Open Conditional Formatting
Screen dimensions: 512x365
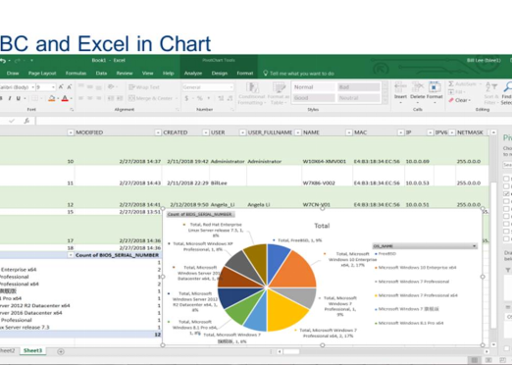[251, 93]
